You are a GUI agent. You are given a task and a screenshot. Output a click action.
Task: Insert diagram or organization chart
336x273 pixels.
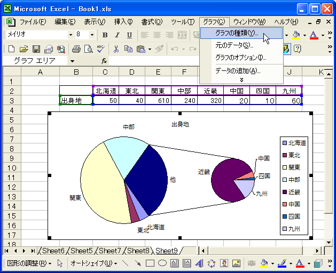212,263
